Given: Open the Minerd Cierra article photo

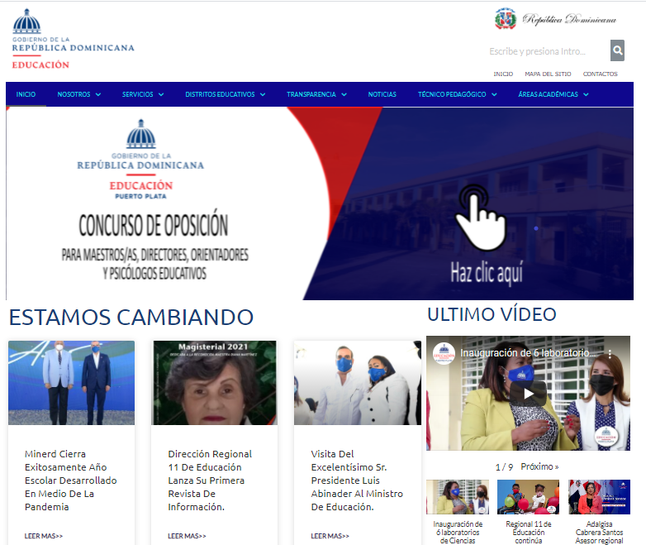Looking at the screenshot, I should coord(71,383).
